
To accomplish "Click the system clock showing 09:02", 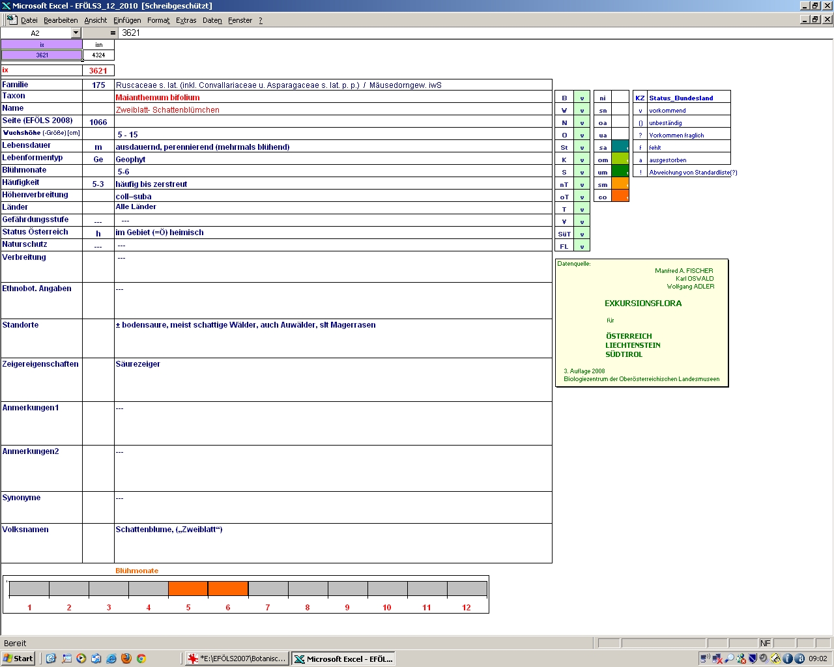I will click(818, 659).
